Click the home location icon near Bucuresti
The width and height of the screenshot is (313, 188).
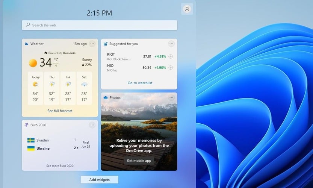tap(45, 53)
